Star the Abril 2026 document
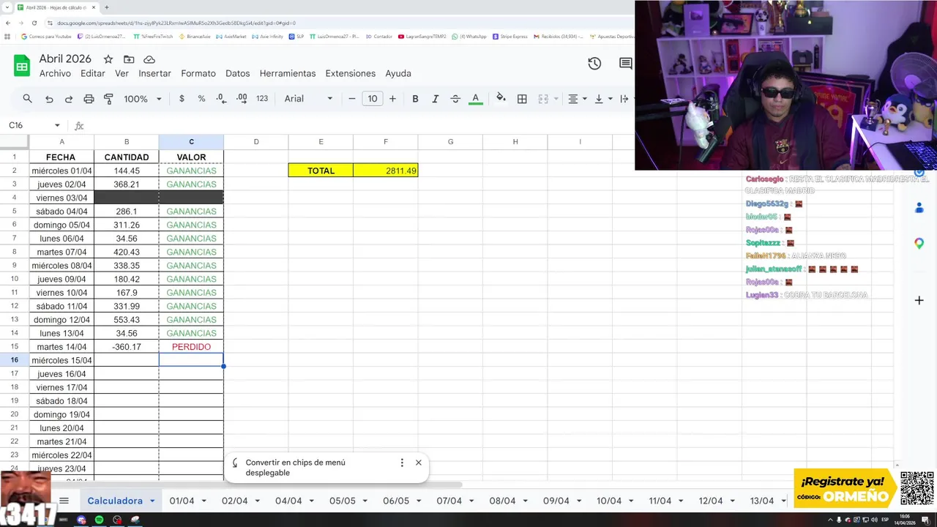 coord(108,59)
